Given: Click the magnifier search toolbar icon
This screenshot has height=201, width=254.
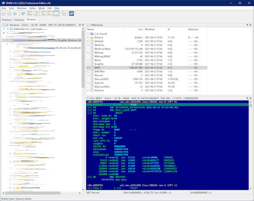Looking at the screenshot, I should pyautogui.click(x=29, y=14).
